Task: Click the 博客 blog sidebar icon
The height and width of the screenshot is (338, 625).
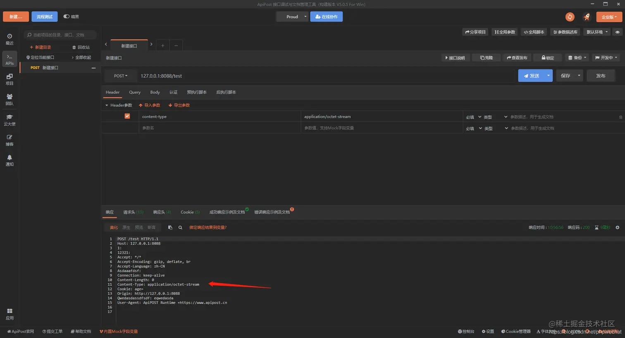Action: 10,140
